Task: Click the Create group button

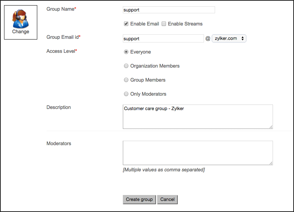Action: click(139, 199)
